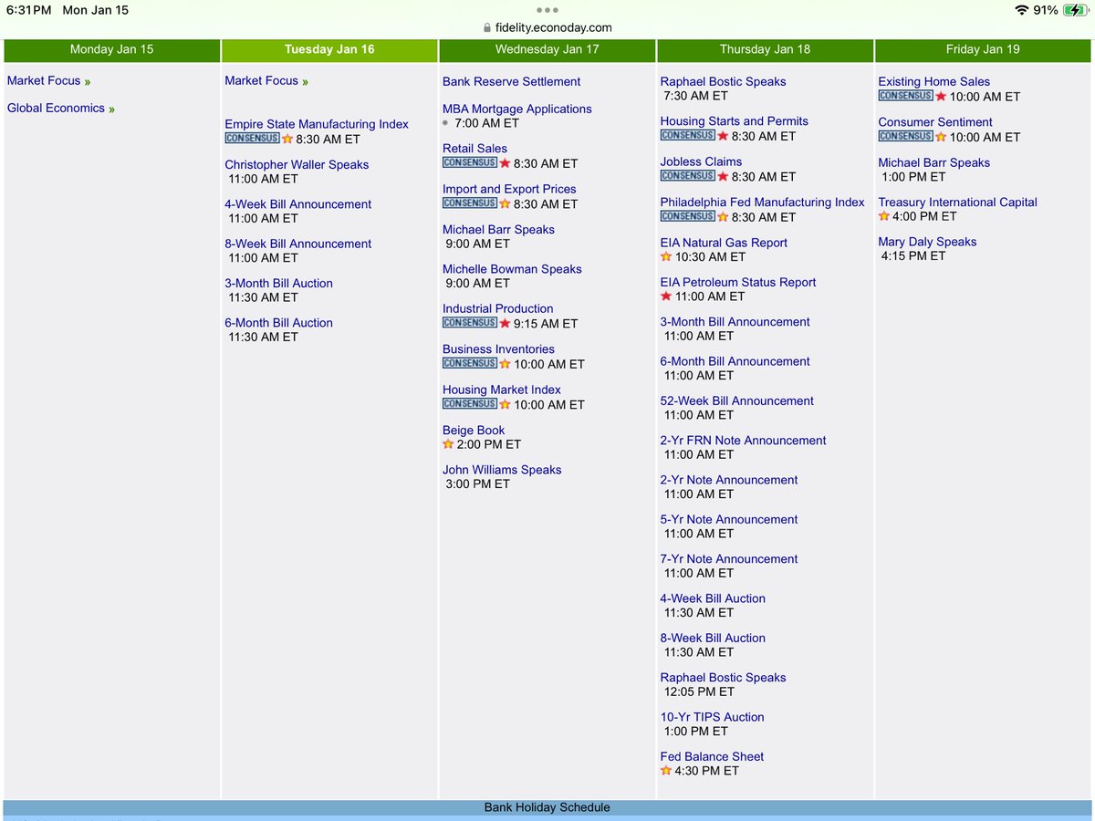This screenshot has width=1095, height=821.
Task: Click red star beside Existing Home Sales time
Action: tap(941, 96)
